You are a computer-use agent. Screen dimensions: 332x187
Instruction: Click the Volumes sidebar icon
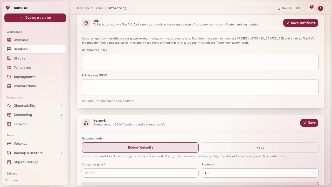pos(9,144)
